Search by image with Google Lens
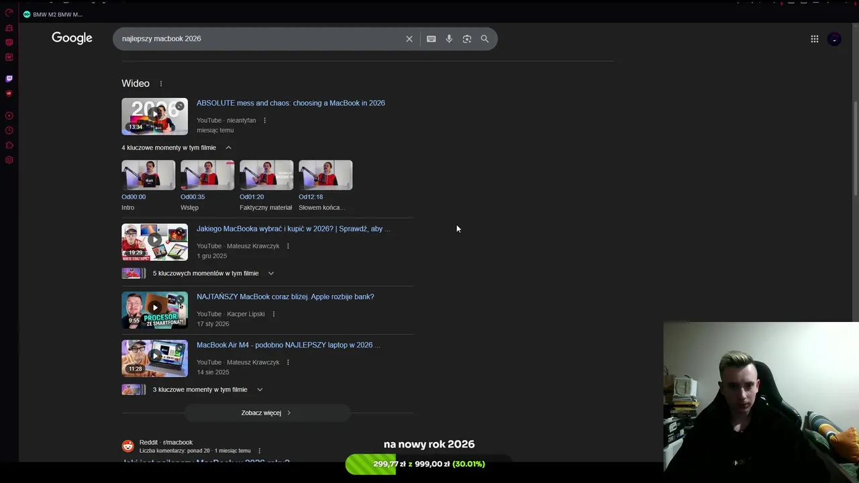859x483 pixels. coord(467,39)
